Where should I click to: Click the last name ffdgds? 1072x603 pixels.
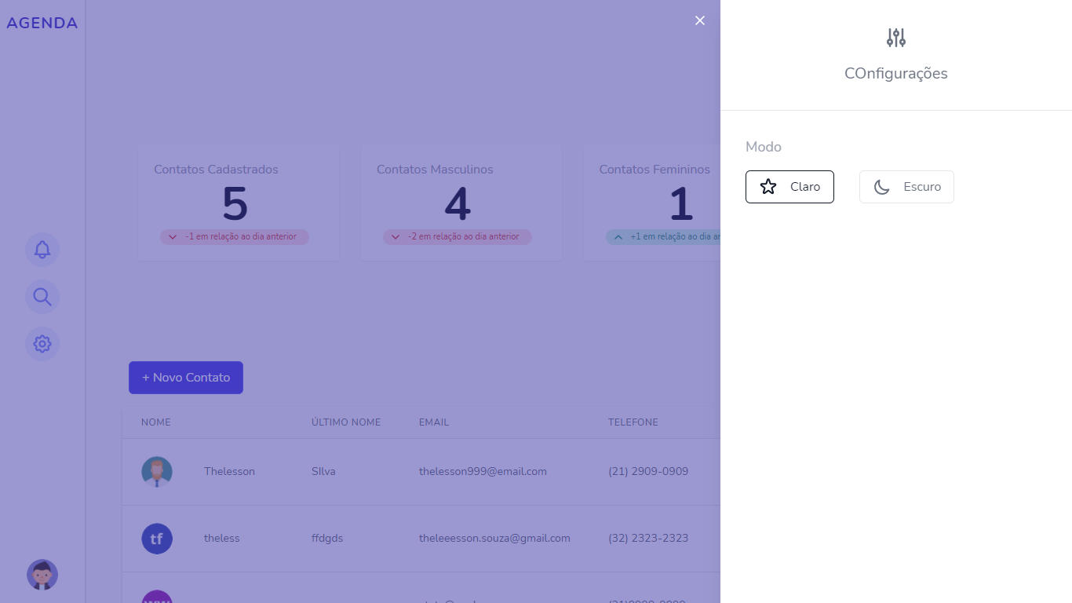[x=327, y=539]
